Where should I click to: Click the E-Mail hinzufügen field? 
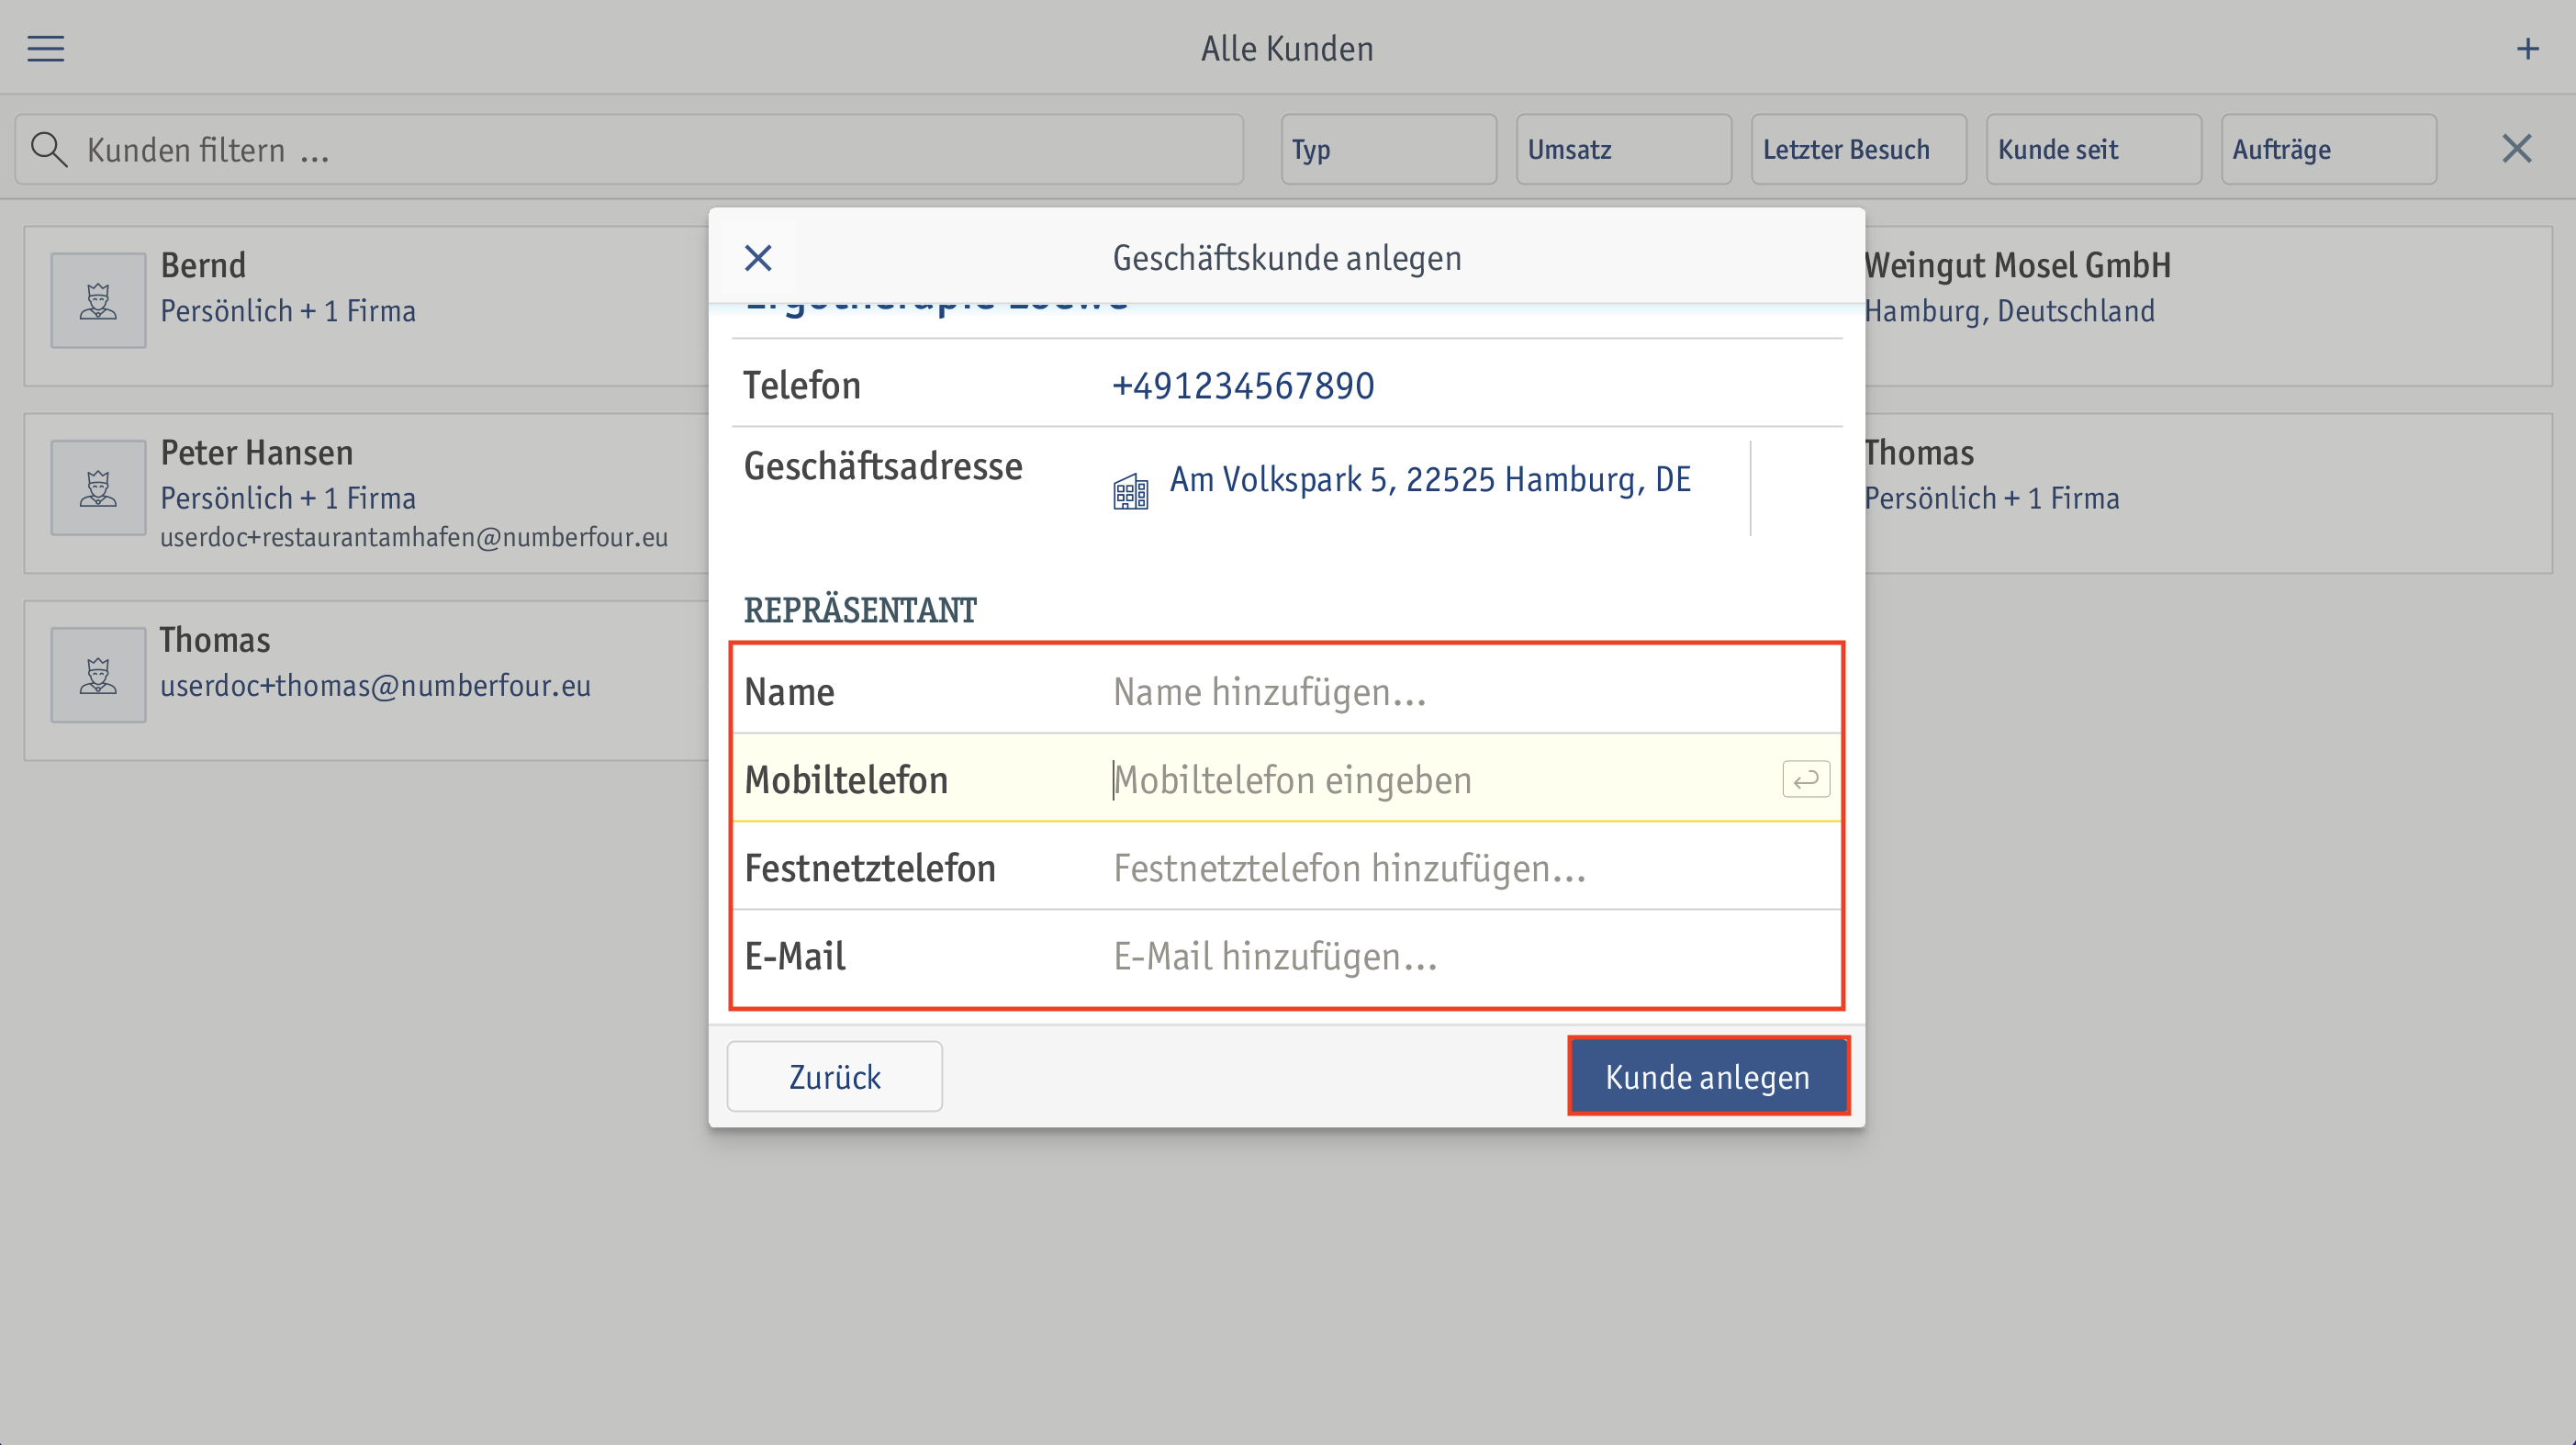(1287, 955)
